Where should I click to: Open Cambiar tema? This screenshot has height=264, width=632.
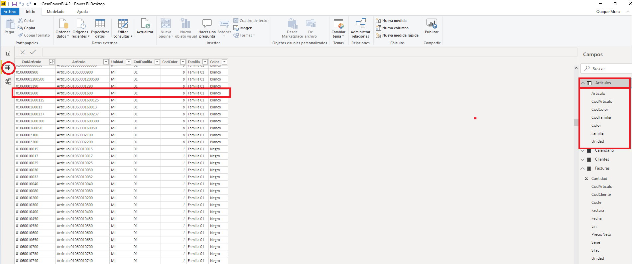pyautogui.click(x=338, y=28)
